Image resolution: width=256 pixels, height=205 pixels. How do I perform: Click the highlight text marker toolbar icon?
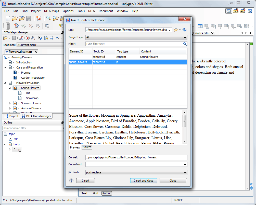point(61,26)
